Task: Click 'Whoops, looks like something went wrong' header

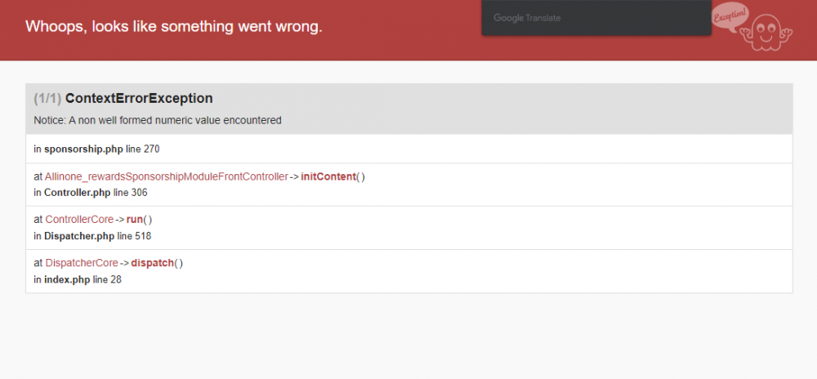Action: tap(174, 27)
